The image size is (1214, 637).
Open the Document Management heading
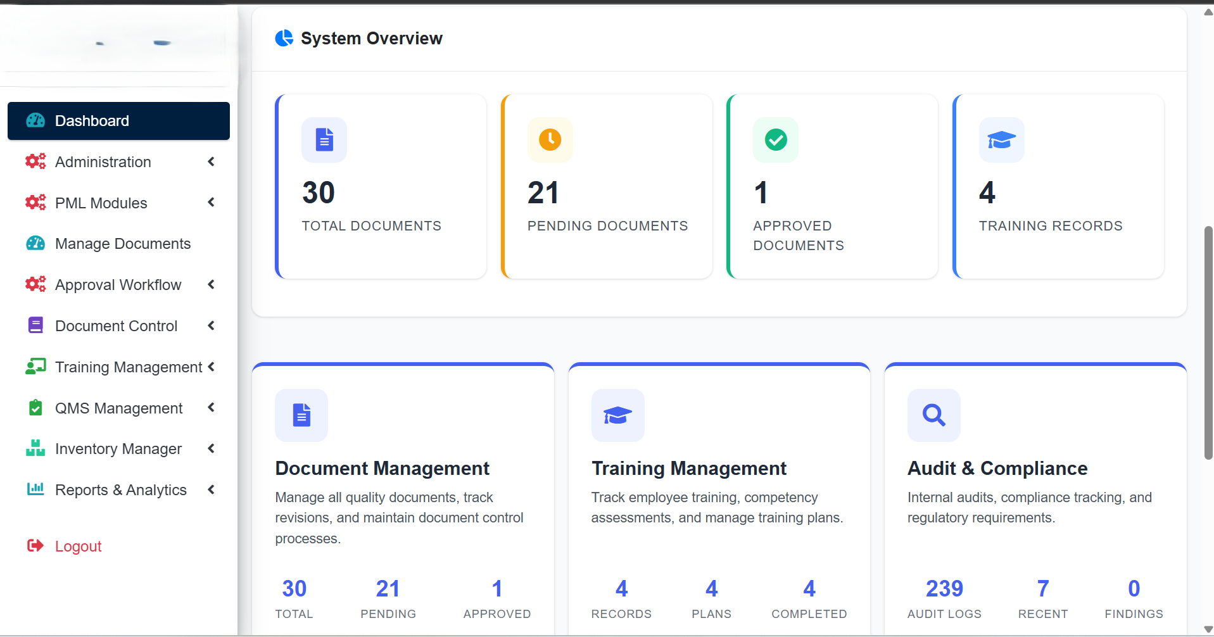pos(382,469)
